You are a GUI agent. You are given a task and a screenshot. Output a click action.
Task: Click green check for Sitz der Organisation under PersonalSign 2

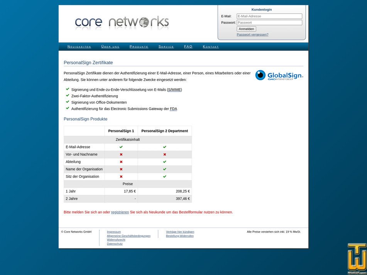pyautogui.click(x=164, y=176)
